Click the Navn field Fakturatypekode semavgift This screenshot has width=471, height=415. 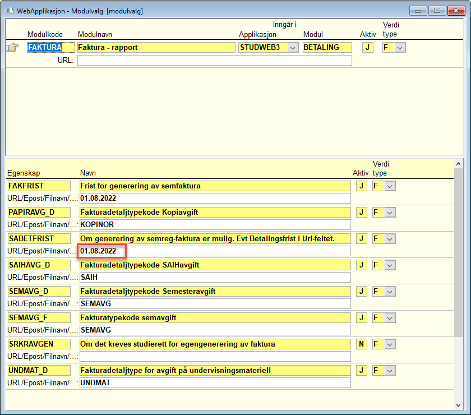(215, 318)
